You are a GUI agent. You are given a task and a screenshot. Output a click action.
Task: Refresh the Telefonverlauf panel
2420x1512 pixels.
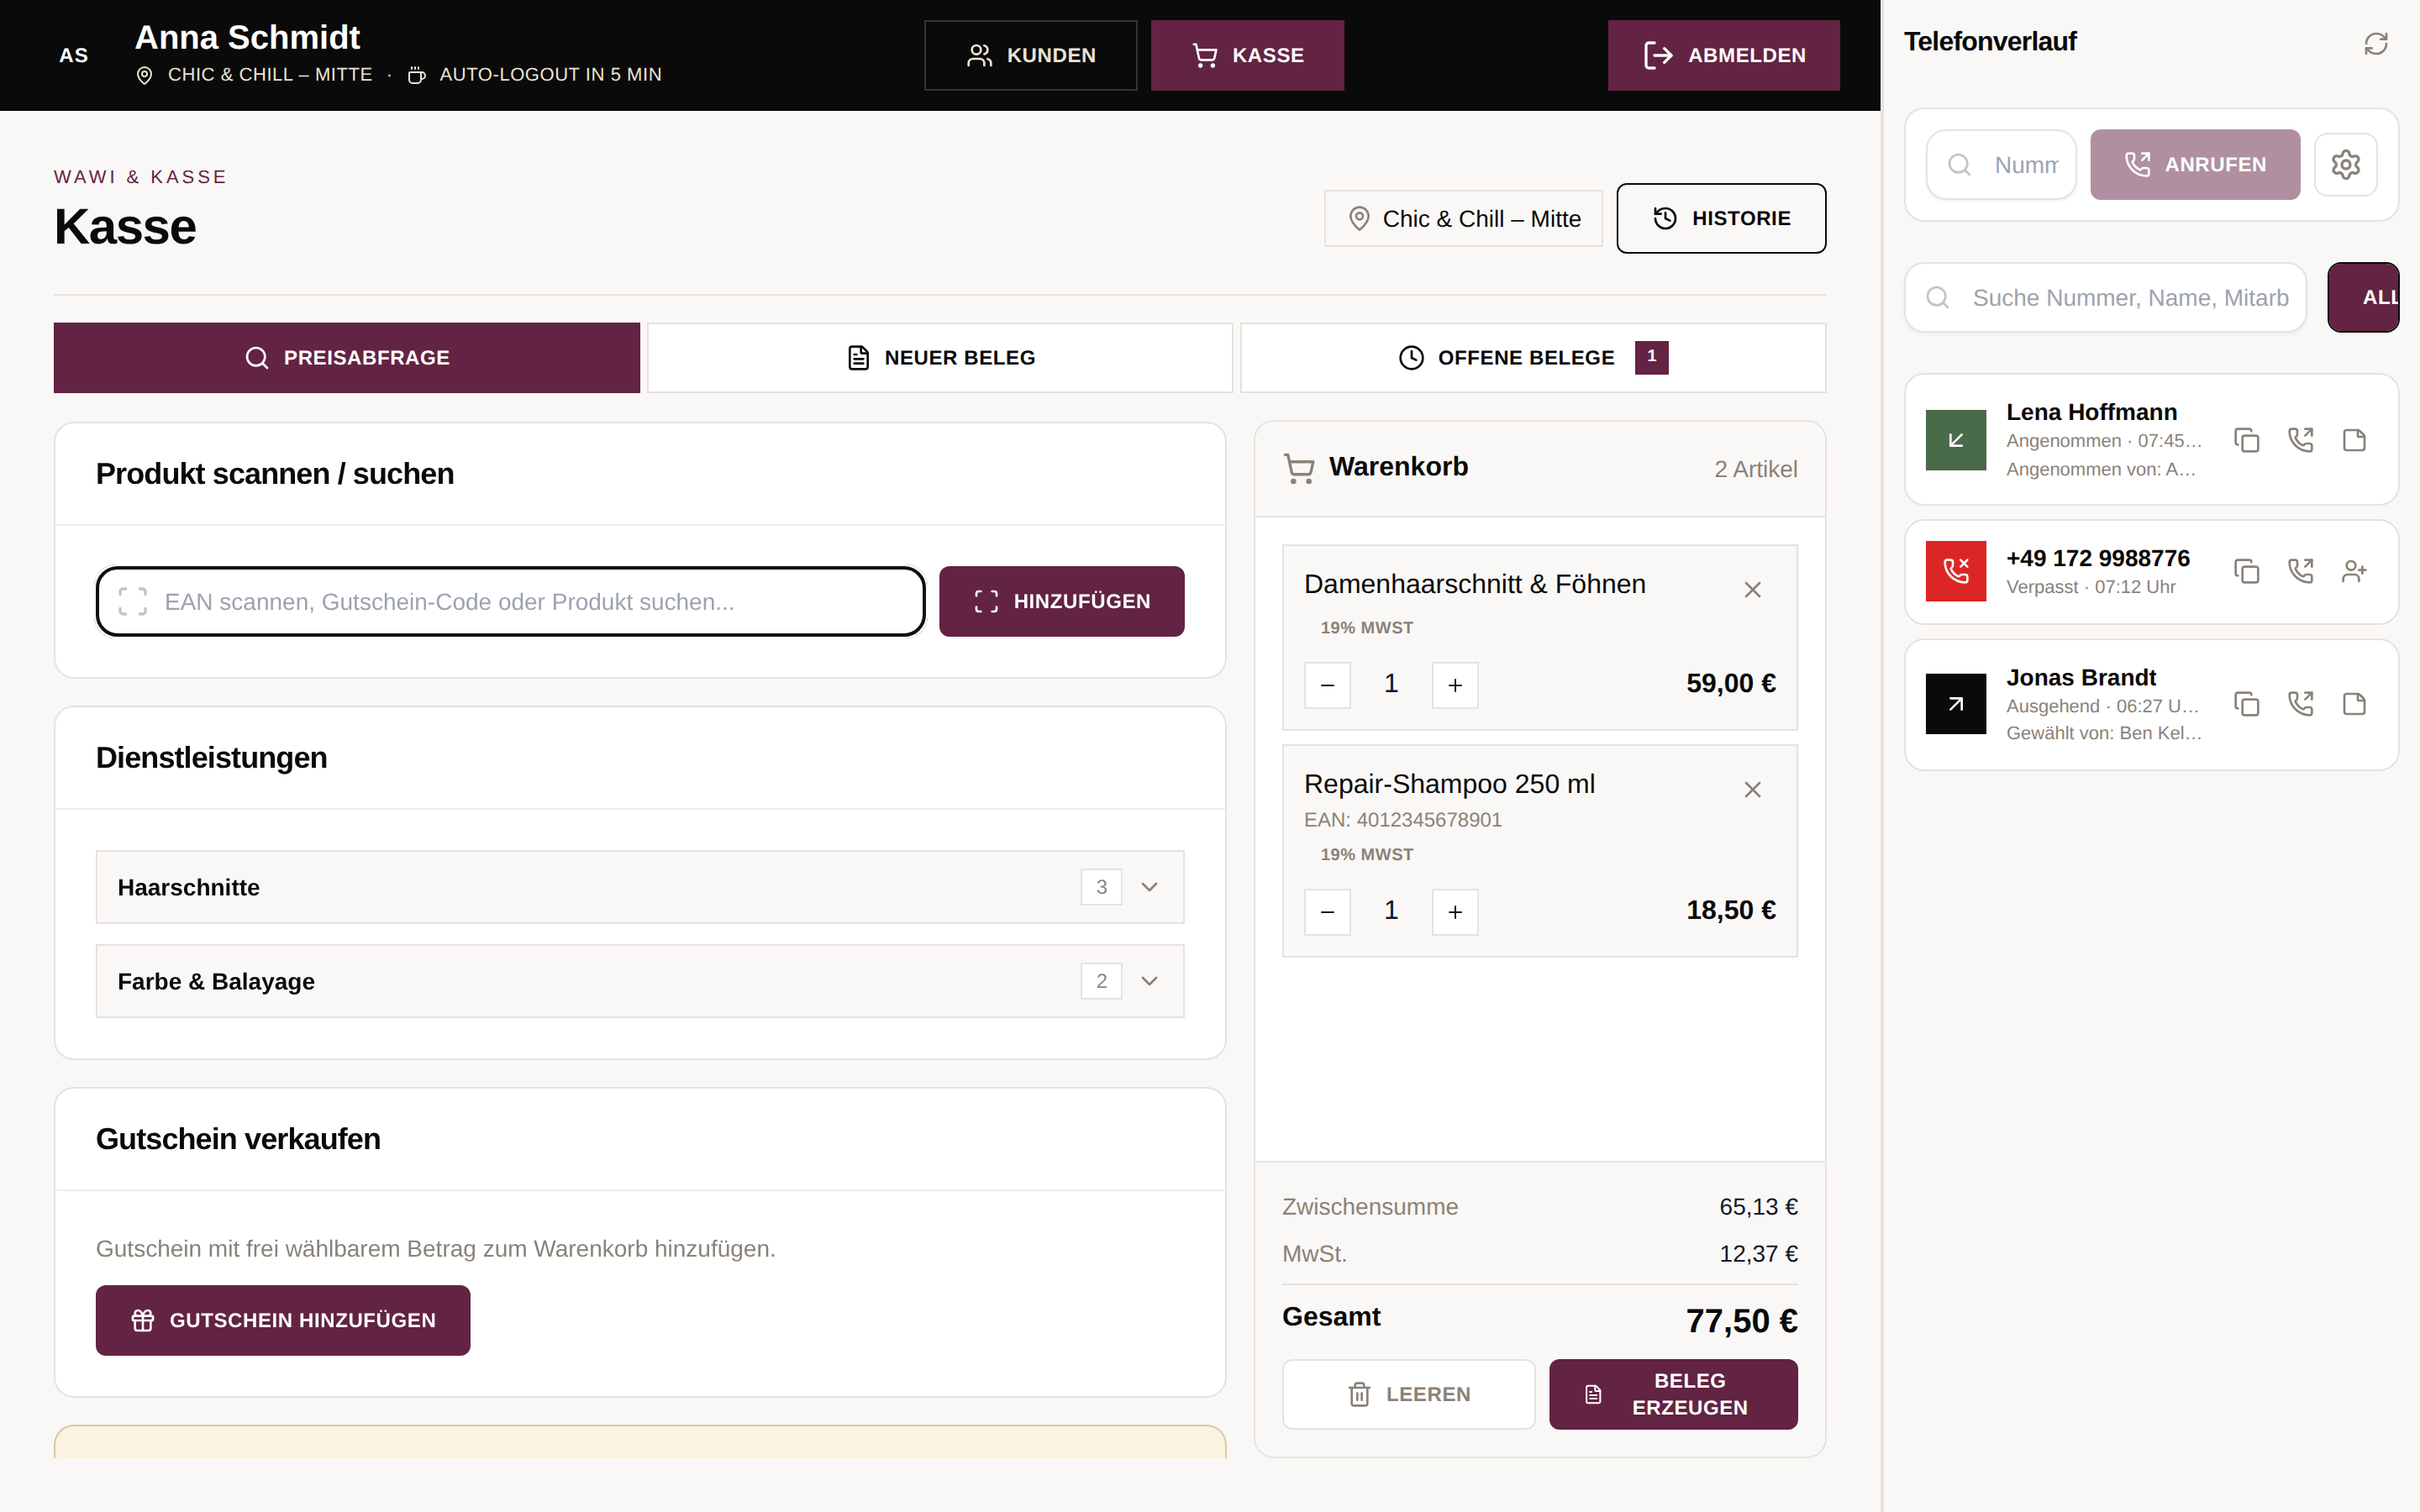tap(2376, 43)
